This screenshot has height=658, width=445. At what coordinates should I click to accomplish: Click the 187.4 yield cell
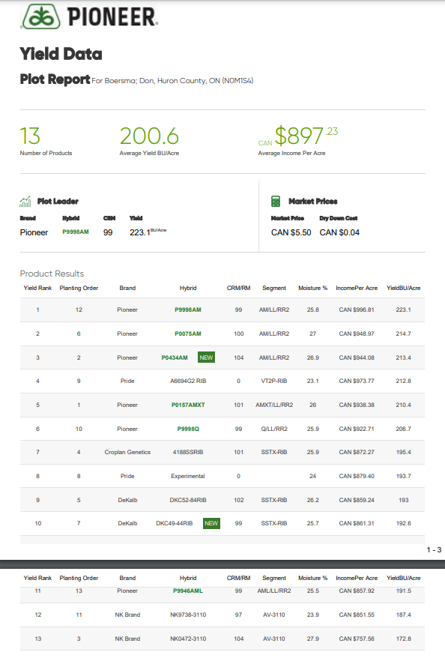click(404, 615)
